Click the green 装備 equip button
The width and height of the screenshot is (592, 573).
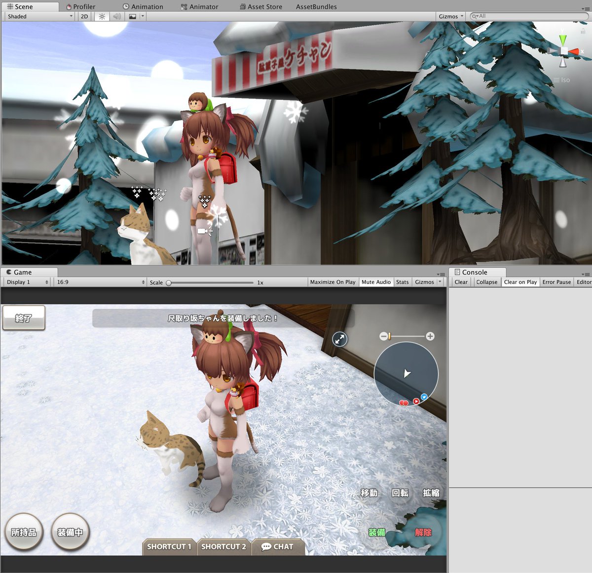tap(377, 532)
